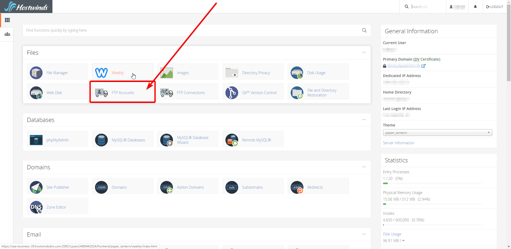This screenshot has height=249, width=511.
Task: Click the notifications bell icon
Action: click(x=475, y=7)
